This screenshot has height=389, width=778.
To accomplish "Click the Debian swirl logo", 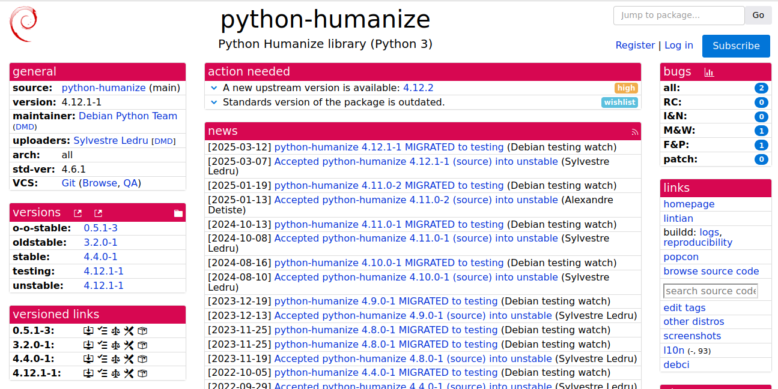I will pos(23,24).
